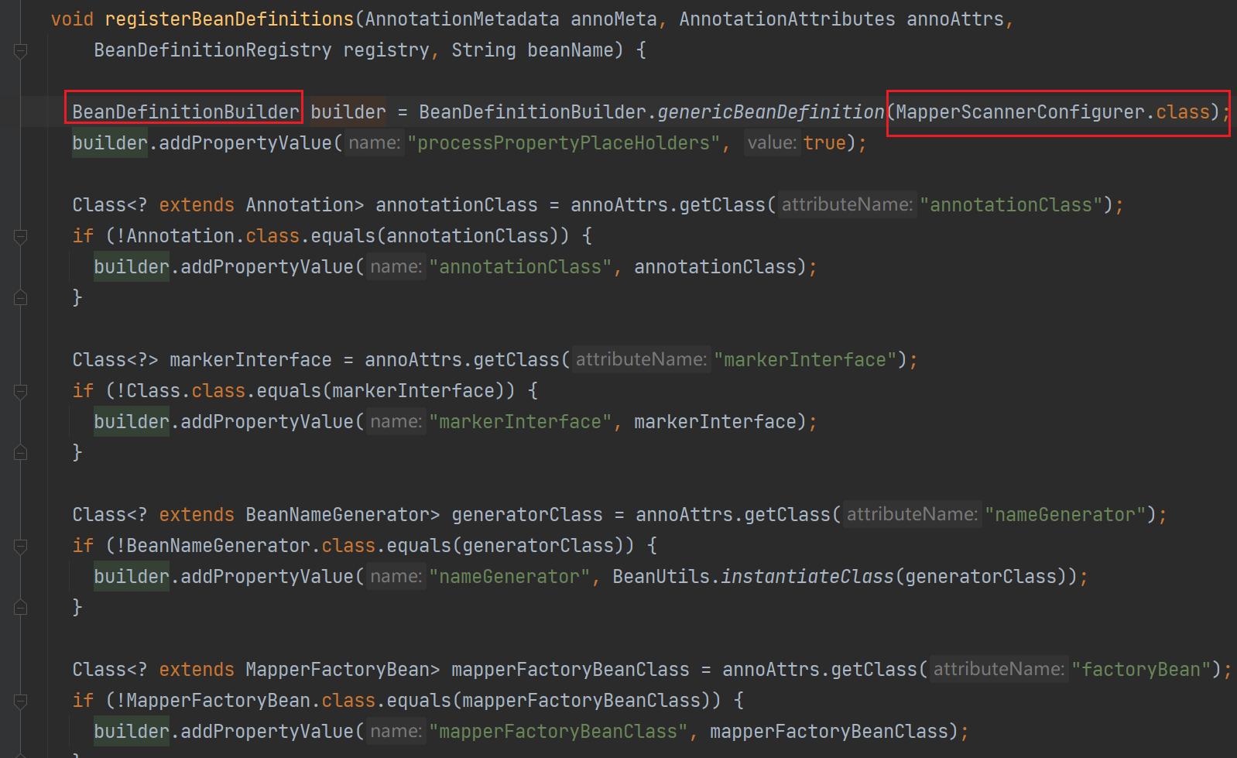
Task: Click the BeanDefinitionRegistry parameter type
Action: point(213,50)
